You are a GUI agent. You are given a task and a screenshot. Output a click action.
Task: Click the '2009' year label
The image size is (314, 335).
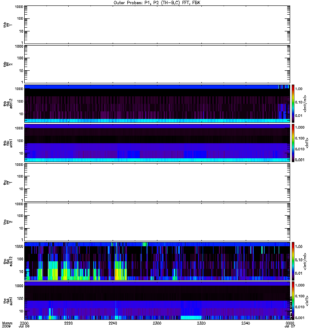point(6,327)
